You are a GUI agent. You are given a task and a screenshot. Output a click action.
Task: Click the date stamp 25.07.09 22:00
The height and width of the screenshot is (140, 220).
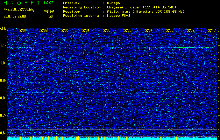coord(15,16)
